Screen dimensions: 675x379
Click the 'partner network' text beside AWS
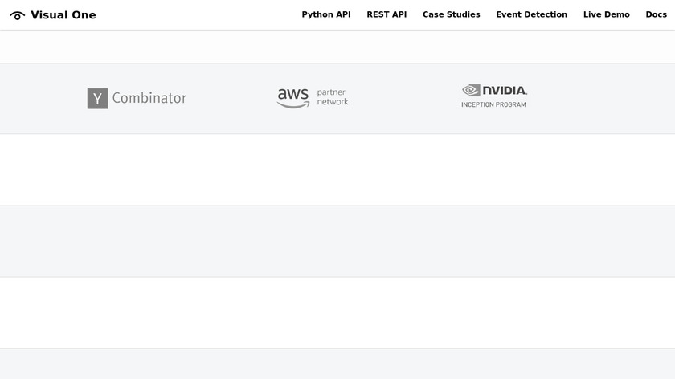pos(333,97)
